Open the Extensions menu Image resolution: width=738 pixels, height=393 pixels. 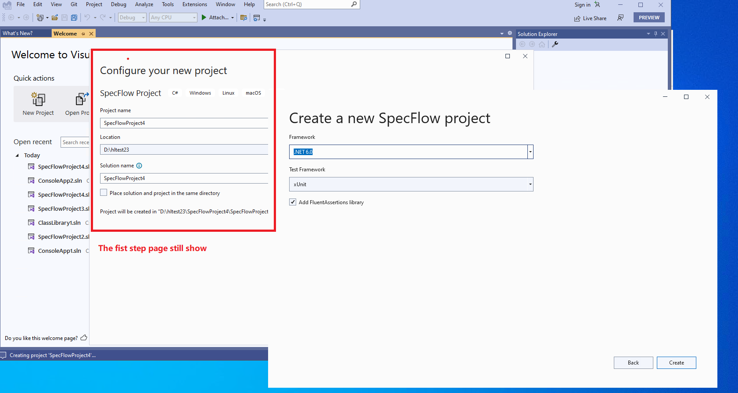(x=195, y=4)
